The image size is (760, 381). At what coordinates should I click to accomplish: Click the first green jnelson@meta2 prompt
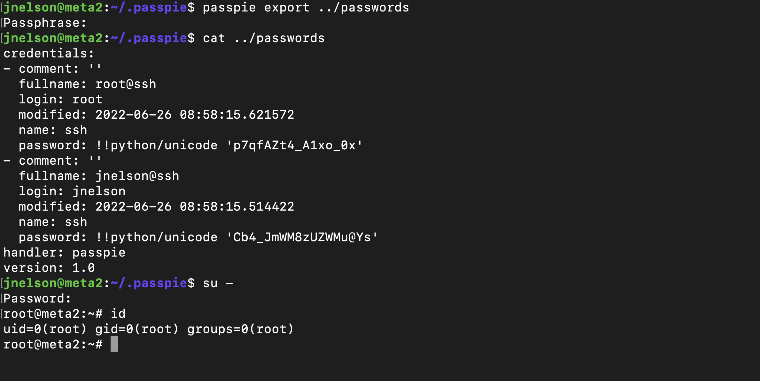click(53, 8)
